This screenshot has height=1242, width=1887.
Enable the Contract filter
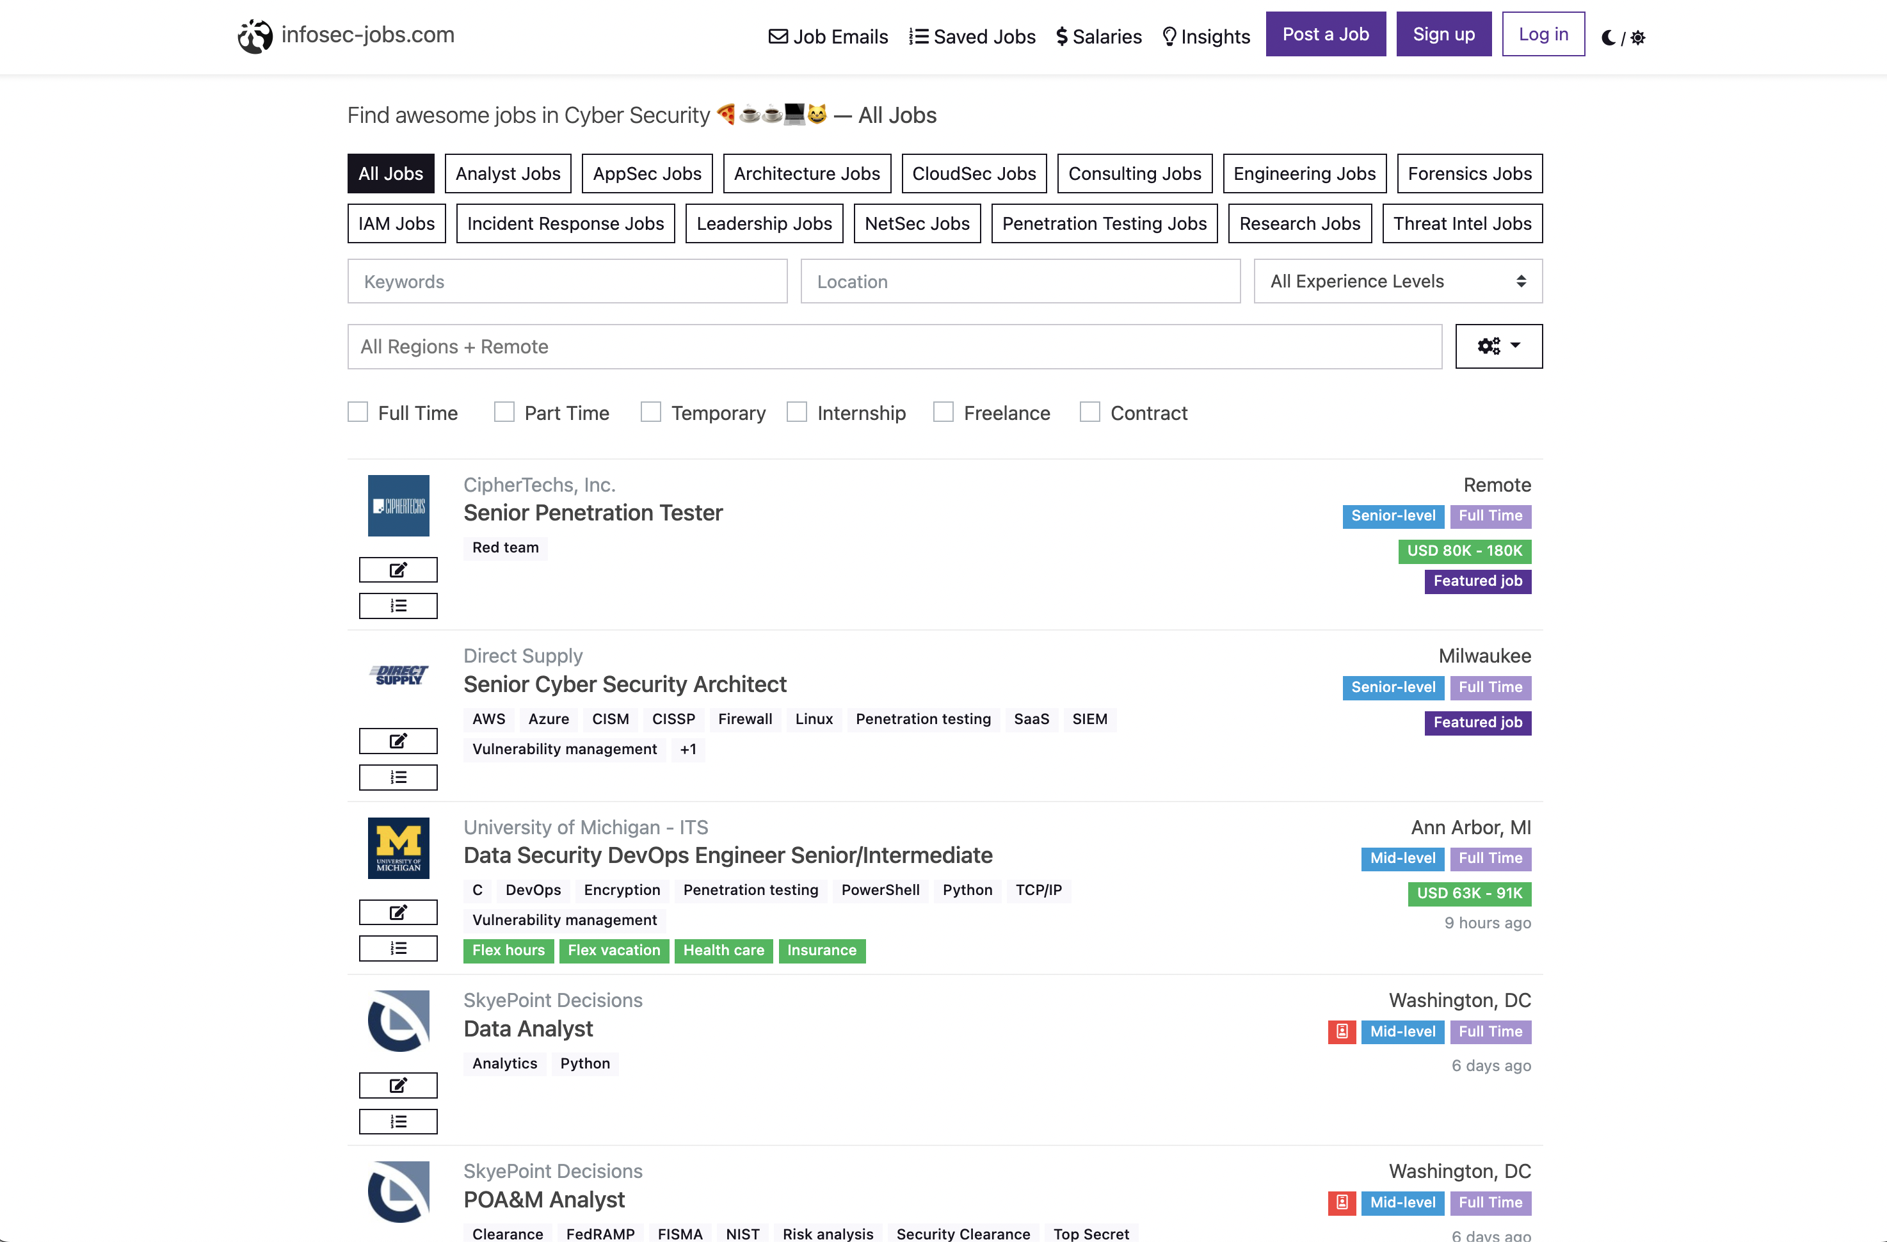pos(1089,412)
